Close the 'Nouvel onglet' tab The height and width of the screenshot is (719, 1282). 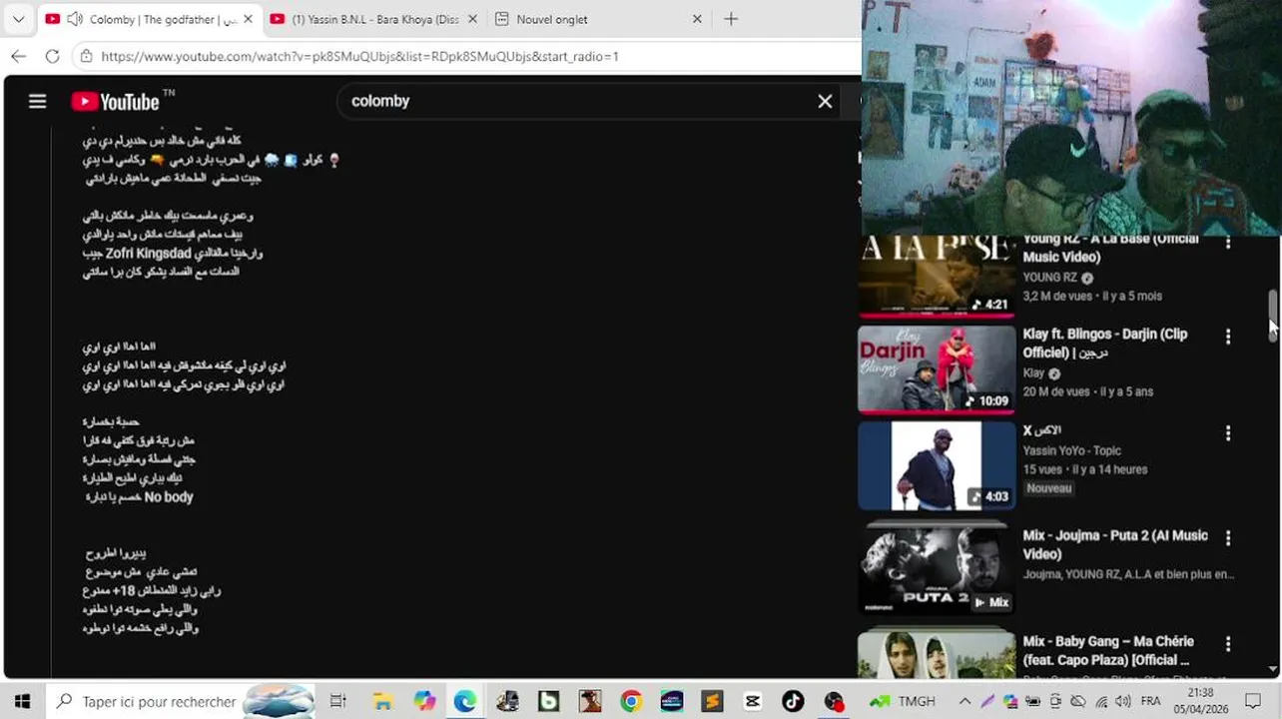697,19
